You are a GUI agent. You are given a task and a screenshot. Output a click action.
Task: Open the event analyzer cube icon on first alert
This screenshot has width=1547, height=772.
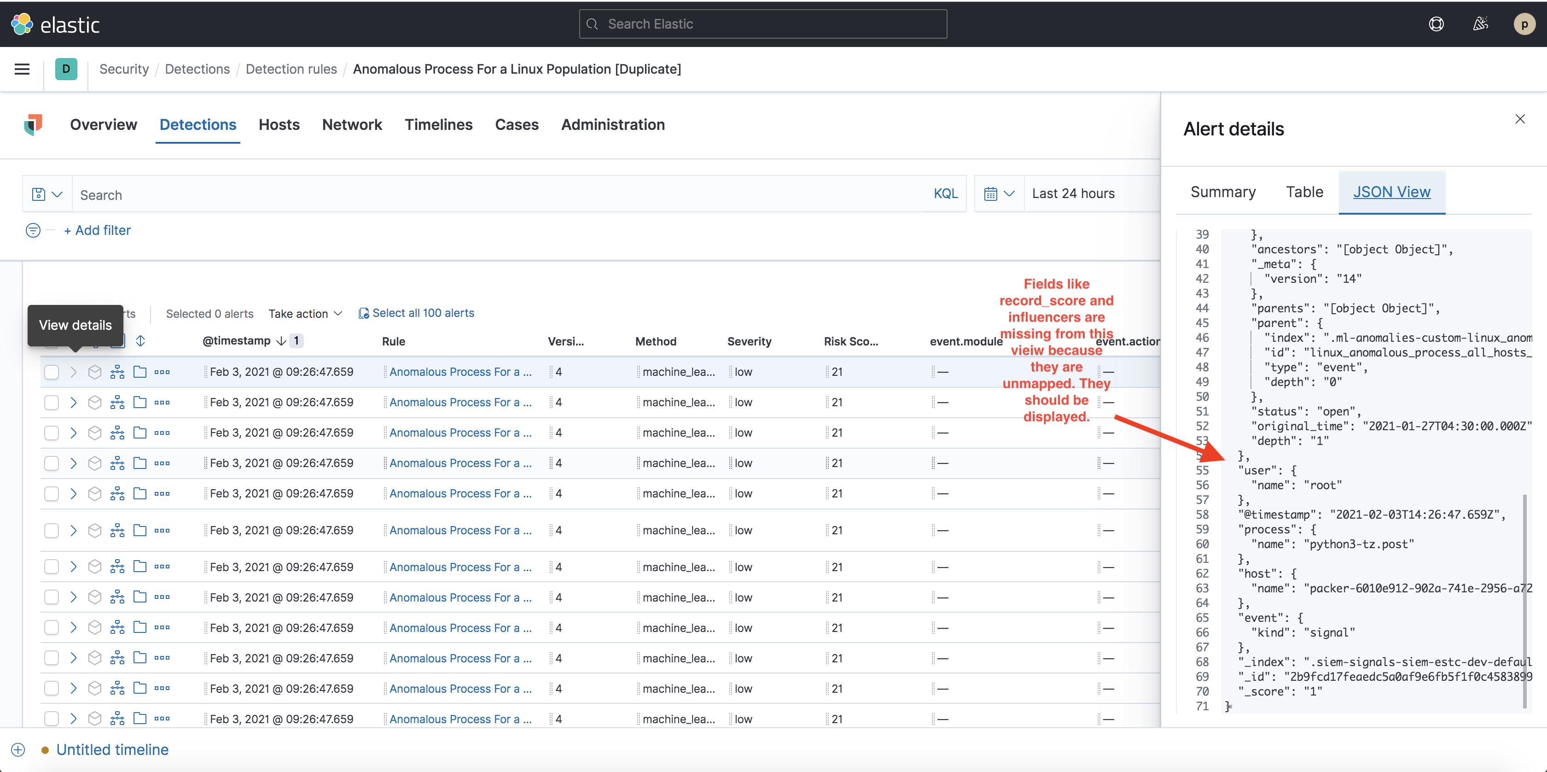94,371
